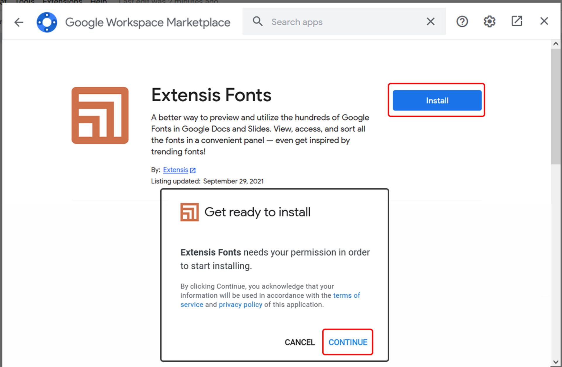This screenshot has height=367, width=562.
Task: Close the Marketplace dialog
Action: coord(544,21)
